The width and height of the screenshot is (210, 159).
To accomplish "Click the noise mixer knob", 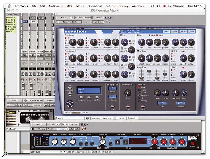I will pyautogui.click(x=131, y=66).
